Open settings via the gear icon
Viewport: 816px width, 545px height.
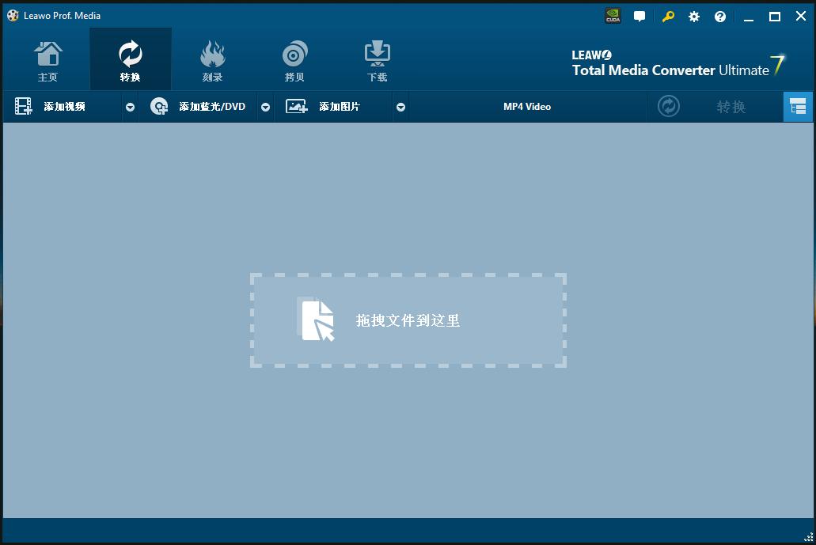click(694, 17)
